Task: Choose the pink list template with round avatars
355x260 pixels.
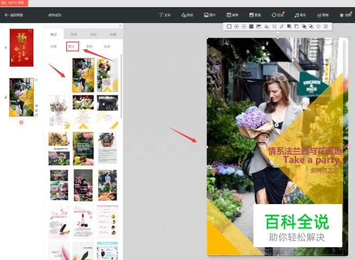Action: pyautogui.click(x=107, y=222)
